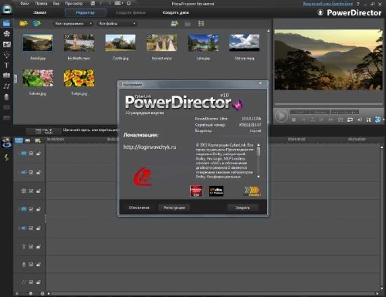Screen dimensions: 386x297
Task: Click the library grid view icon
Action: 201,24
